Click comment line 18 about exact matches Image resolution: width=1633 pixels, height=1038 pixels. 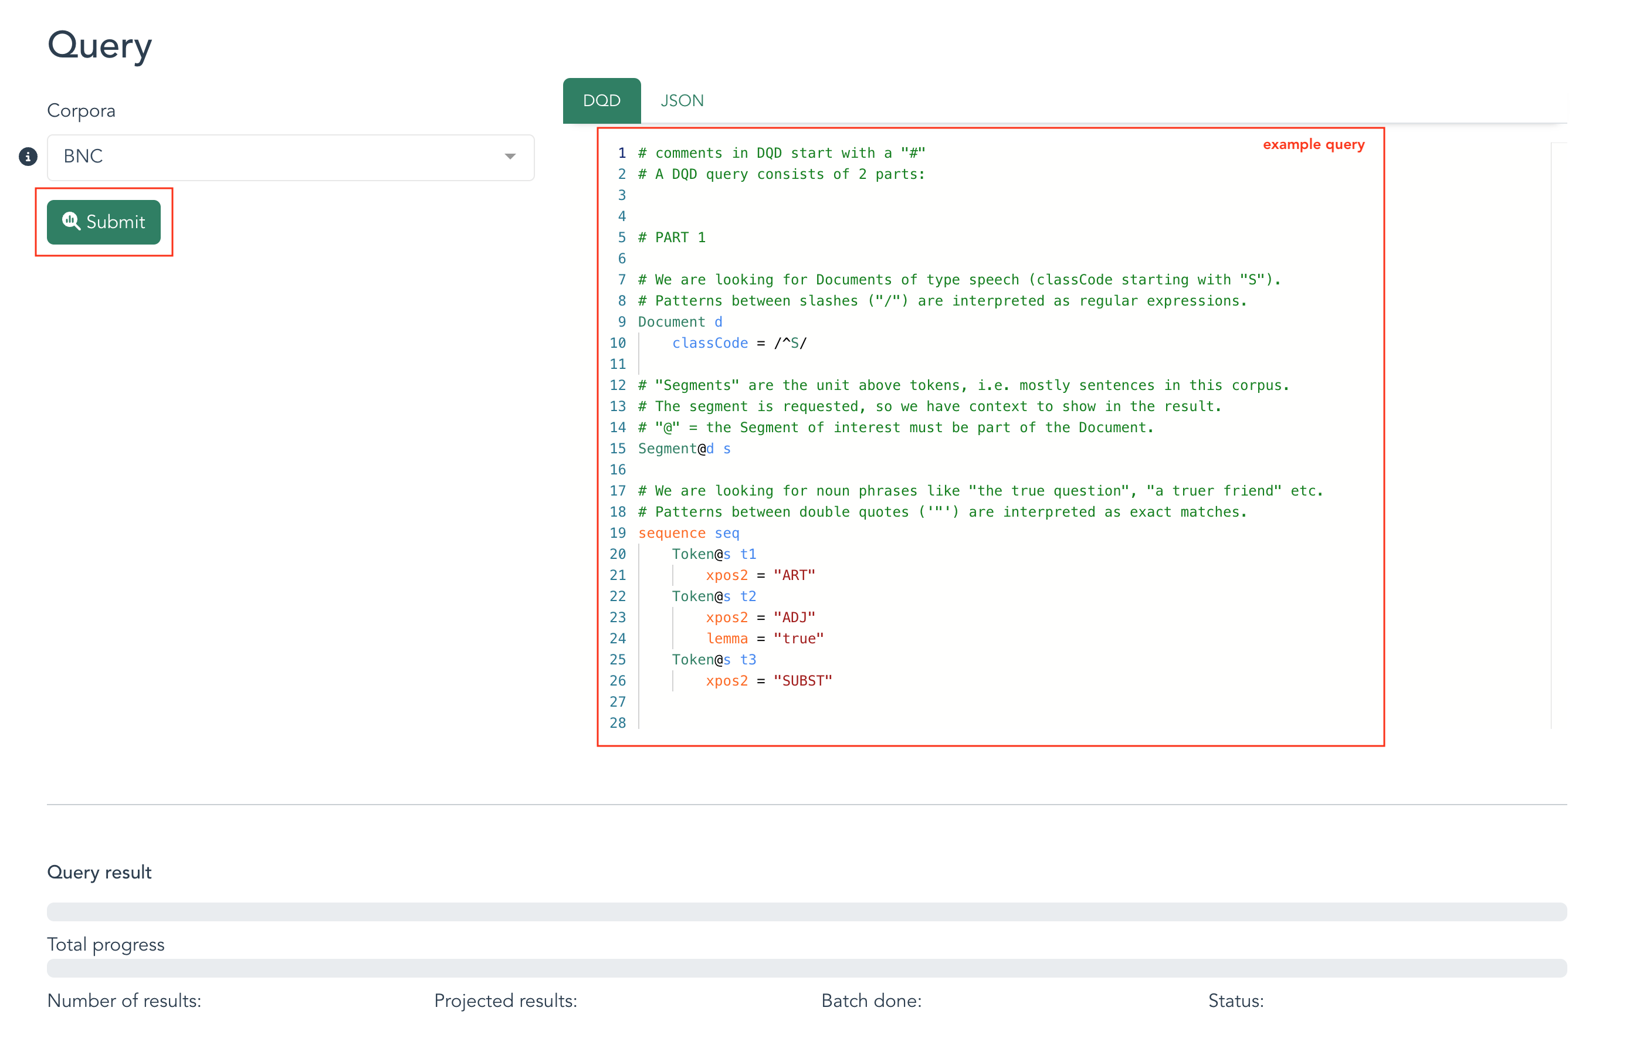943,512
